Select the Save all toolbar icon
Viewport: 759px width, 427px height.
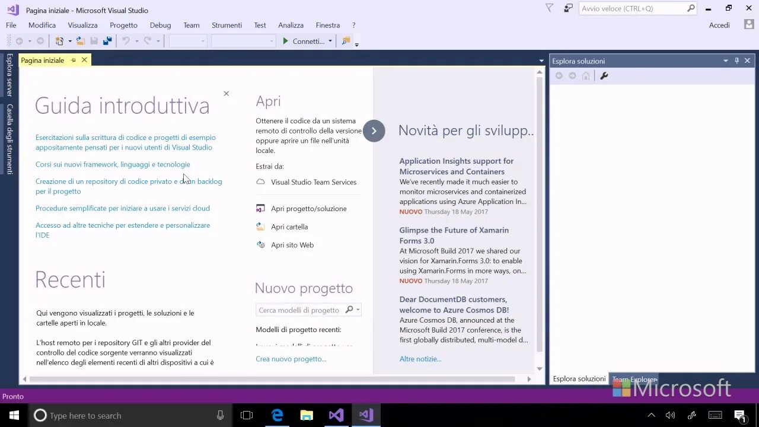[107, 40]
